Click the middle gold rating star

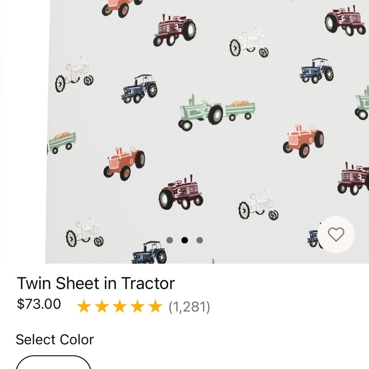pyautogui.click(x=121, y=306)
